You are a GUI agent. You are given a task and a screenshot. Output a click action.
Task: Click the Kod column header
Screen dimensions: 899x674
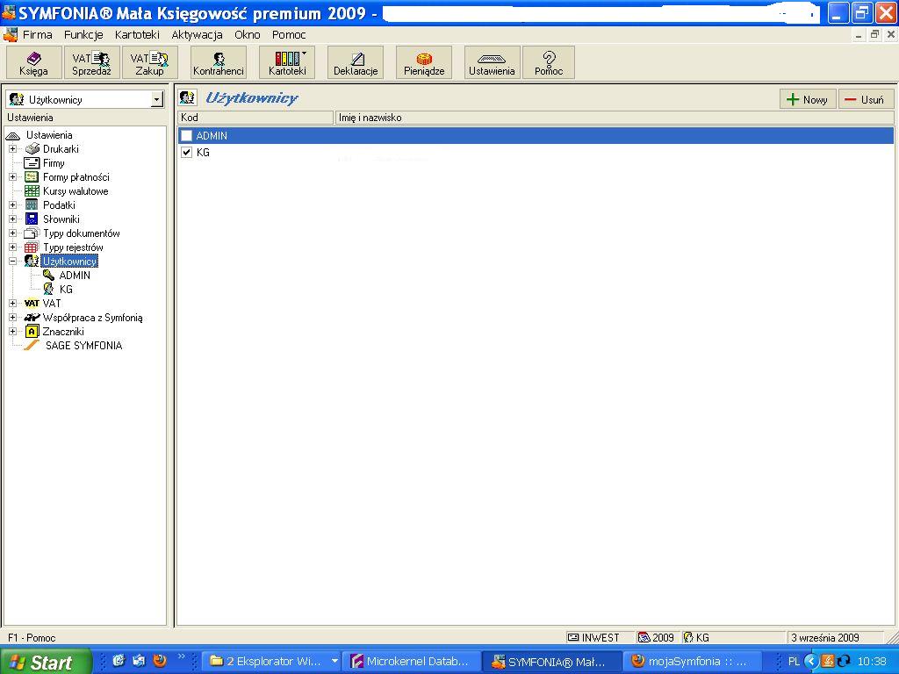click(255, 118)
